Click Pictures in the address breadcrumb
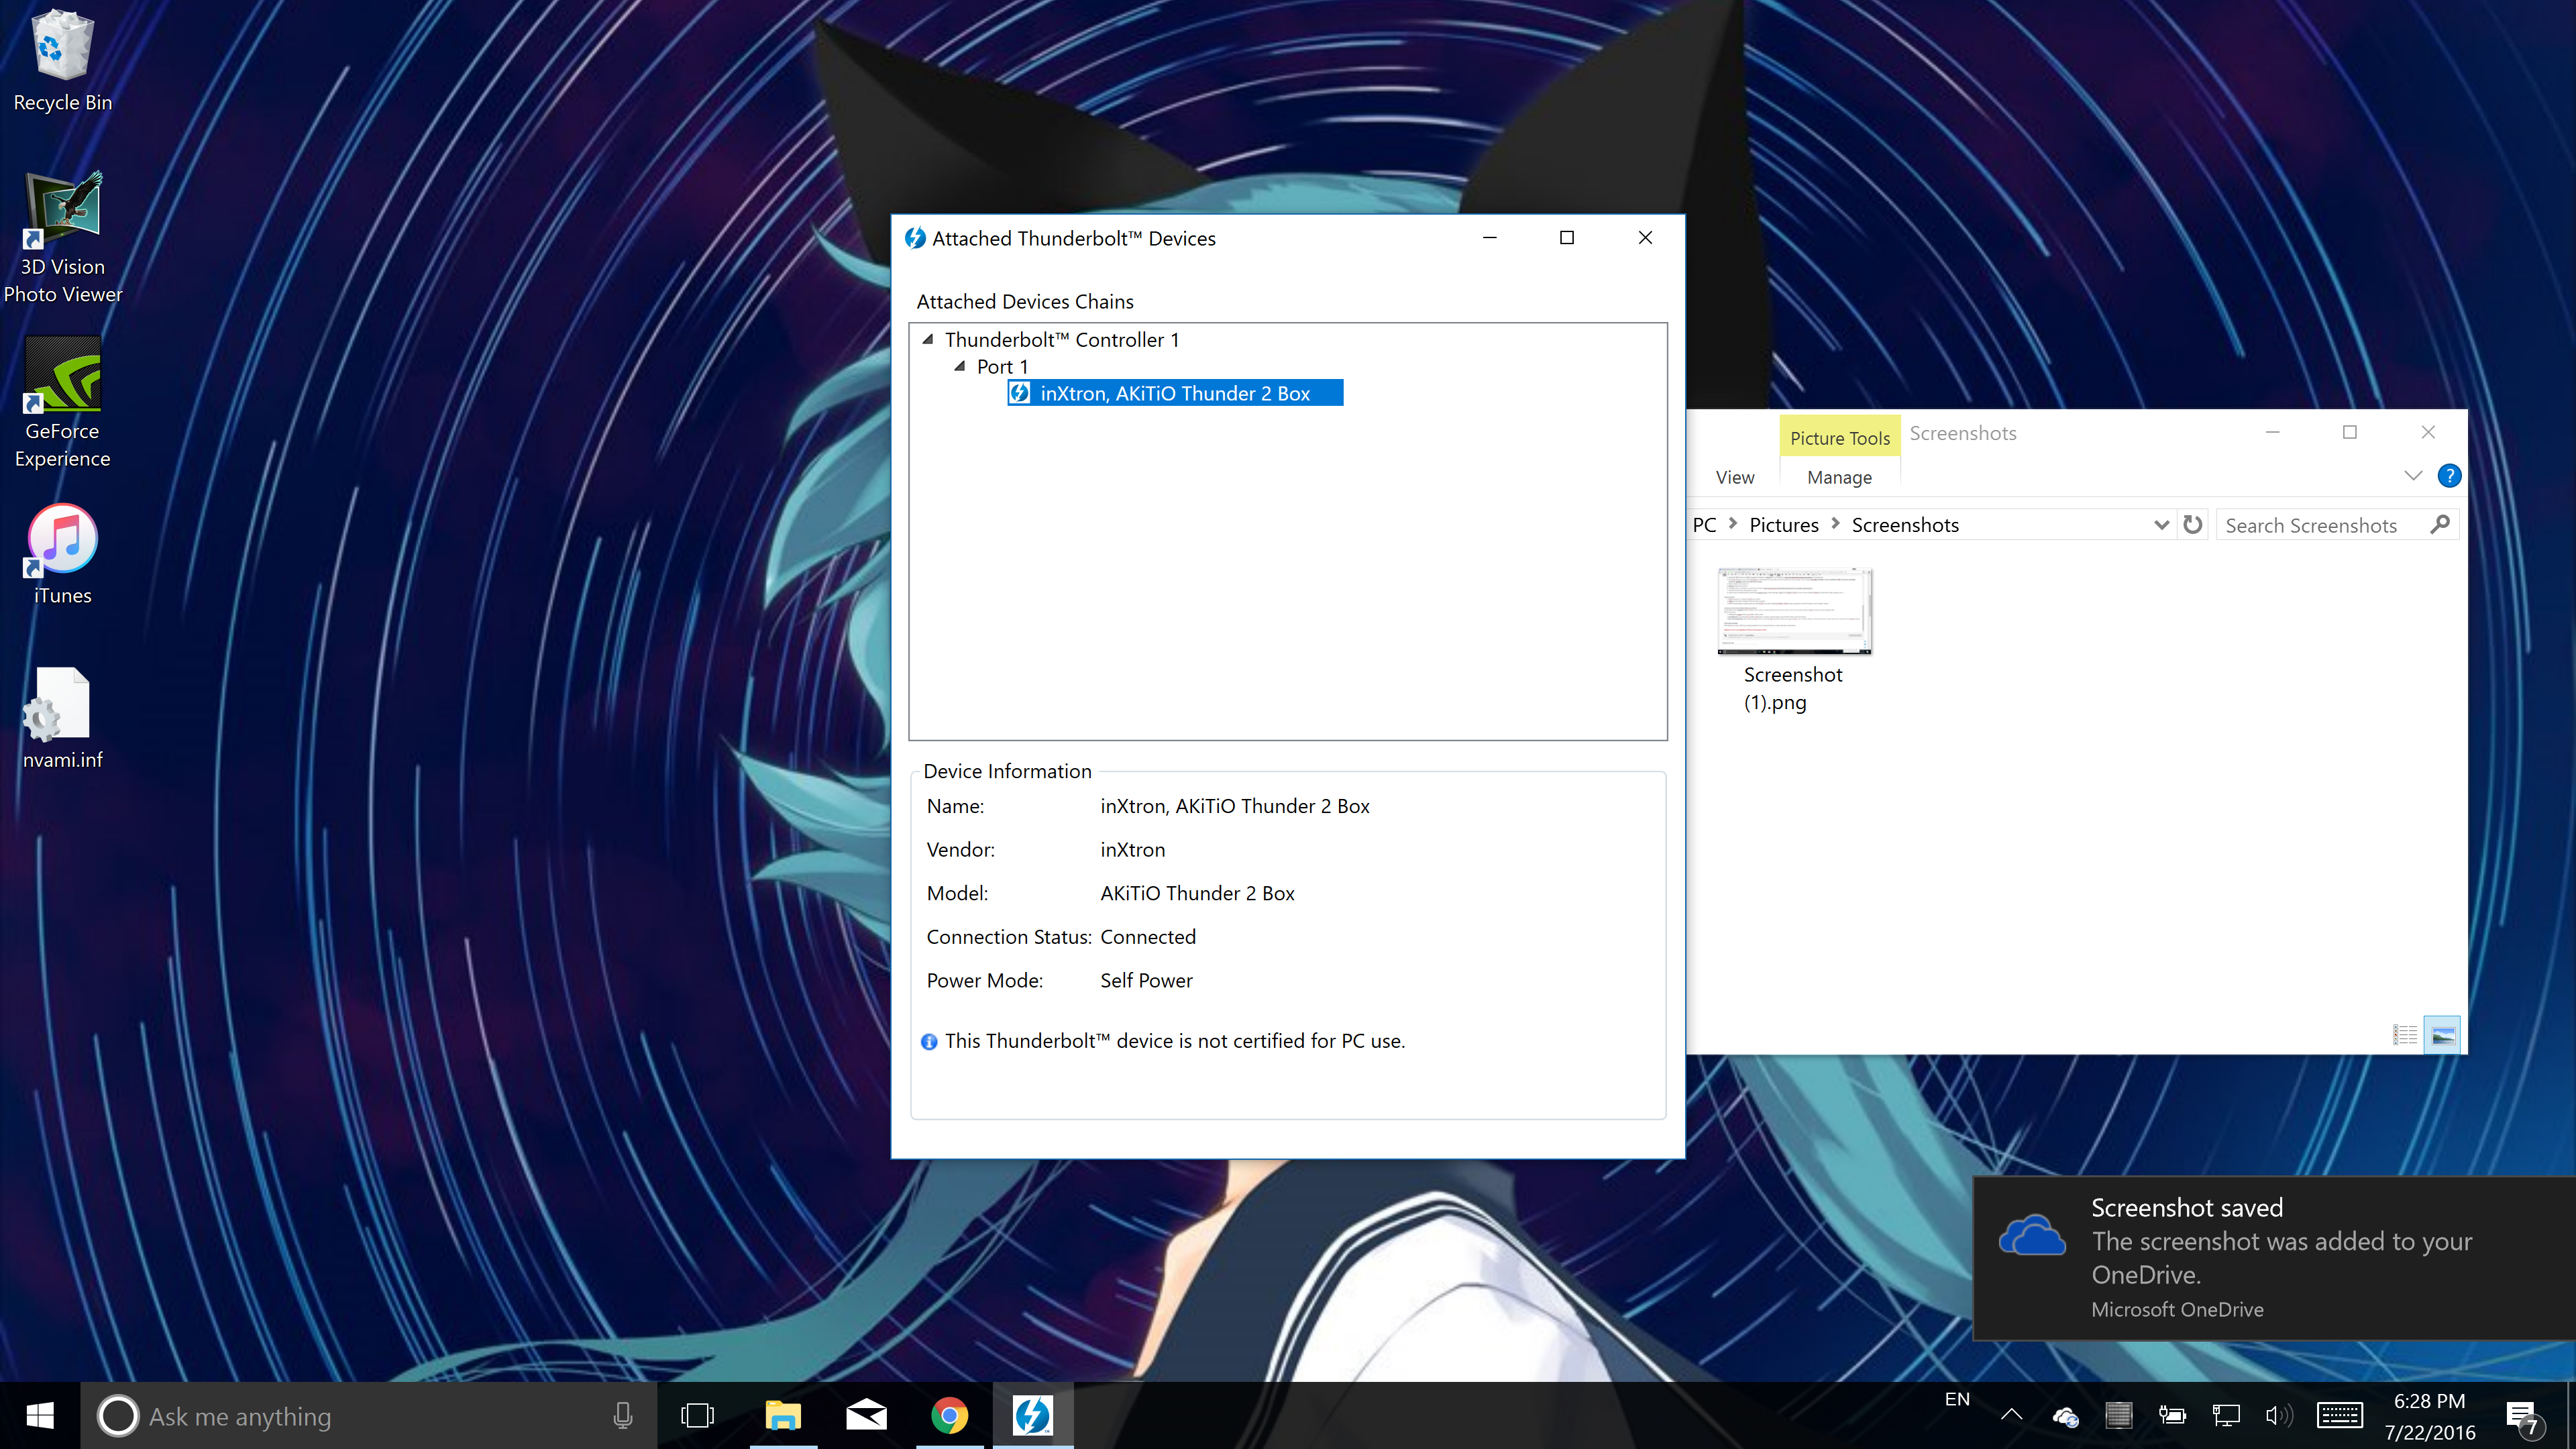The image size is (2576, 1449). pyautogui.click(x=1784, y=525)
